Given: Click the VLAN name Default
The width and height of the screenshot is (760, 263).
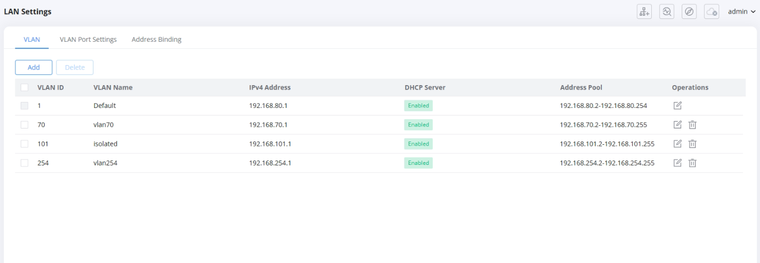Looking at the screenshot, I should (x=104, y=106).
